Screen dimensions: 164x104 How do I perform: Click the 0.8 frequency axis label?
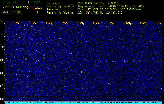(x=2, y=73)
